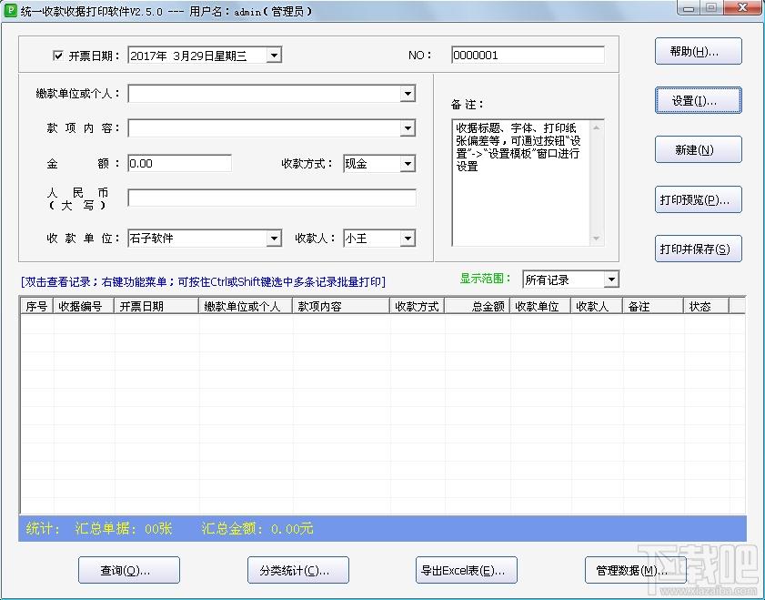Viewport: 765px width, 600px height.
Task: Click 备注 scrollbar up arrow
Action: [x=597, y=127]
